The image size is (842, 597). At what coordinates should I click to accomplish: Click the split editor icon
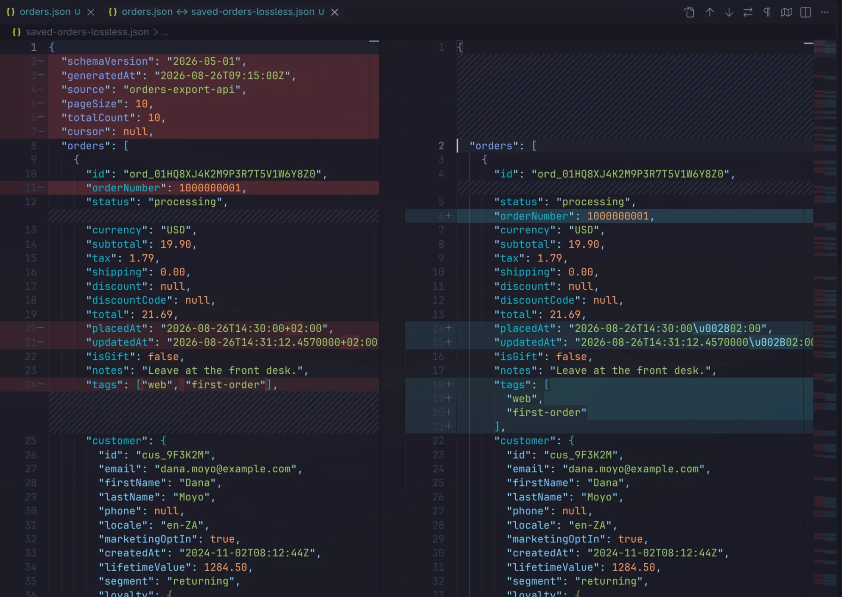[805, 12]
